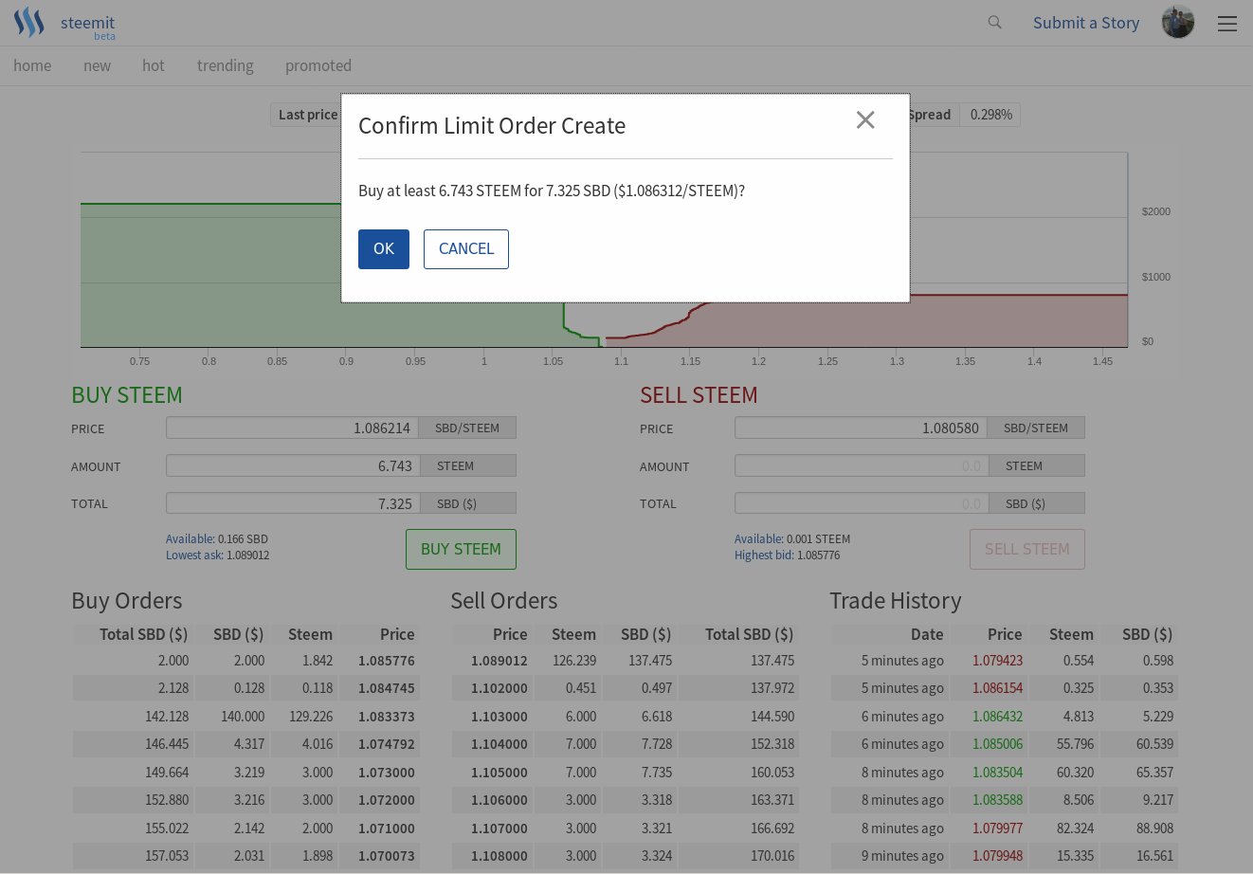Focus the Sell Steem amount field
Screen dimensions: 1253x874
[x=863, y=465]
